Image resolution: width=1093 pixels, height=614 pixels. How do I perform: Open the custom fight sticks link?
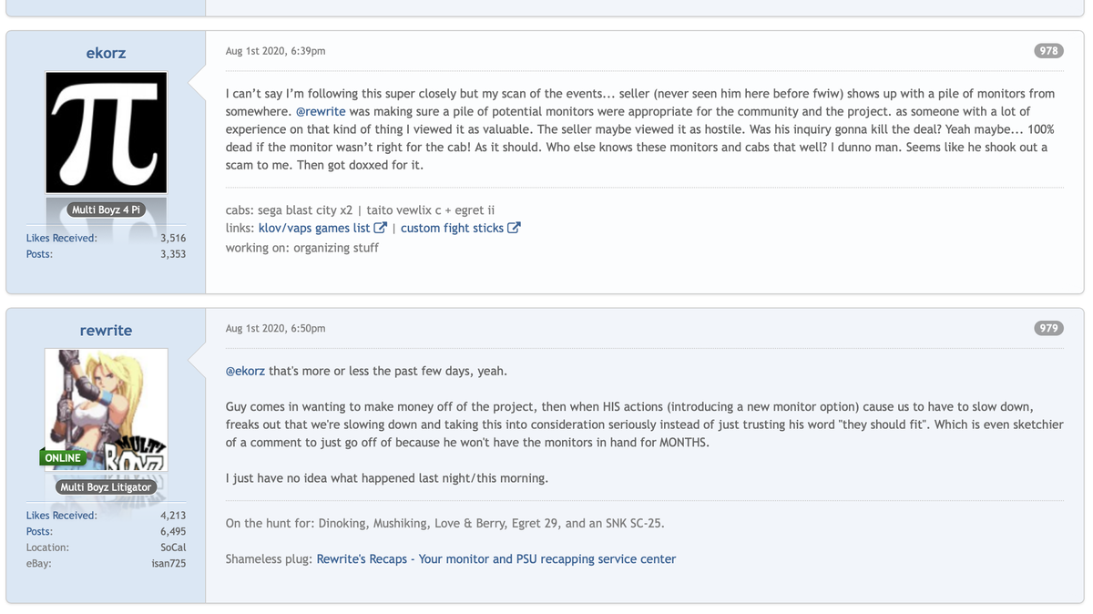452,228
